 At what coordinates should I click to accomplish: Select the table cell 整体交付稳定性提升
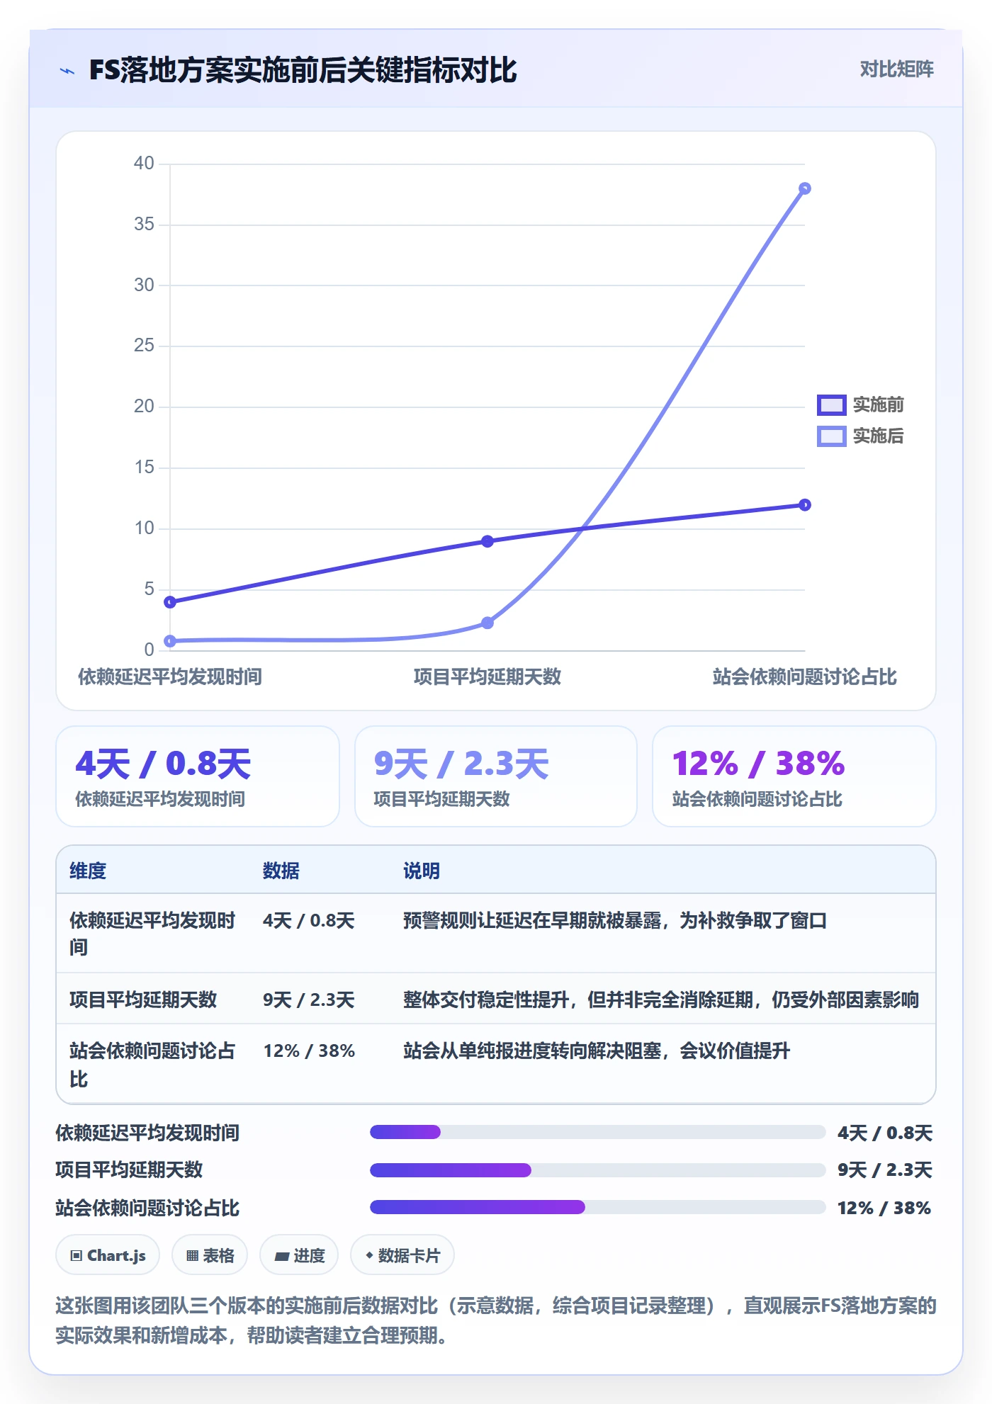click(661, 1000)
